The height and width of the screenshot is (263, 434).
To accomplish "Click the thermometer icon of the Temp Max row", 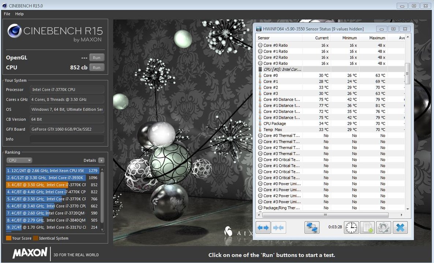I will point(260,130).
